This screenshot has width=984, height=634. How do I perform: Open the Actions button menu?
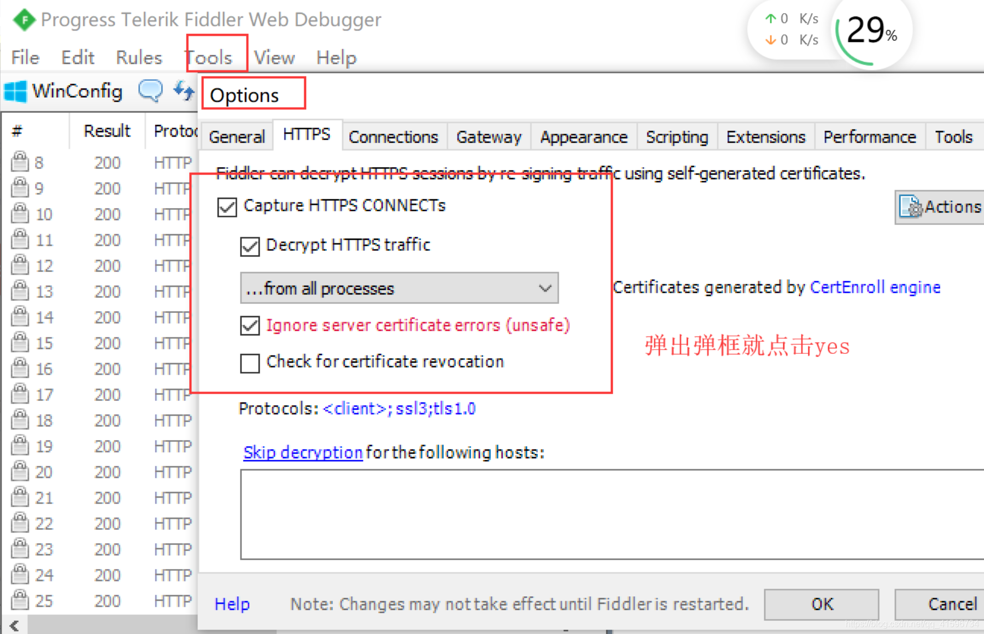pos(940,207)
